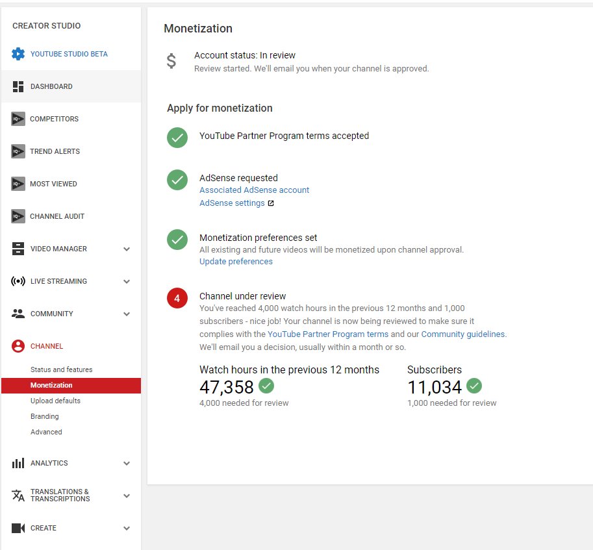This screenshot has width=593, height=550.
Task: Open Upload defaults submenu item
Action: pos(55,401)
